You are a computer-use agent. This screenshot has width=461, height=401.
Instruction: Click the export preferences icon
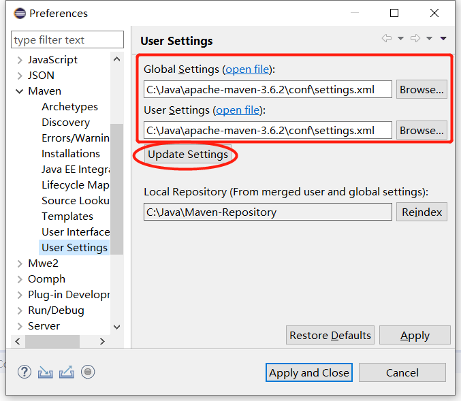click(x=67, y=372)
